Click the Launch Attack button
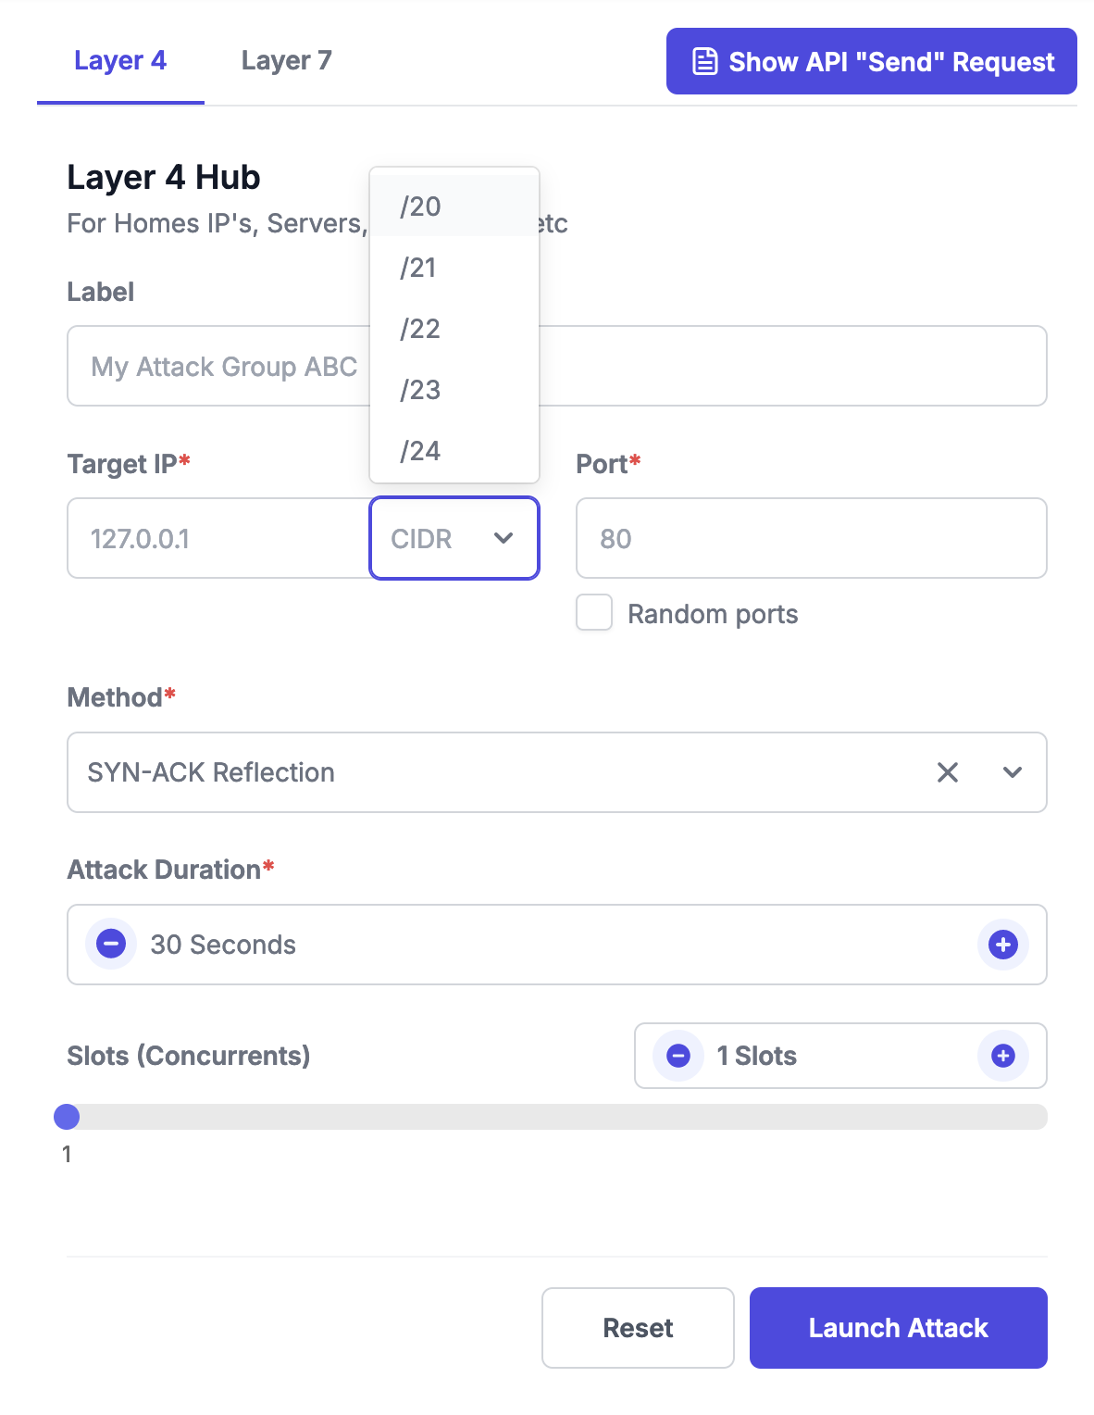Image resolution: width=1094 pixels, height=1415 pixels. pos(897,1327)
